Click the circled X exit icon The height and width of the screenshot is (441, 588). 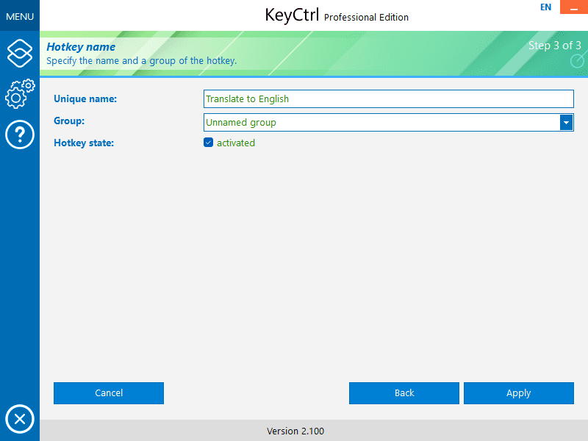pyautogui.click(x=20, y=419)
